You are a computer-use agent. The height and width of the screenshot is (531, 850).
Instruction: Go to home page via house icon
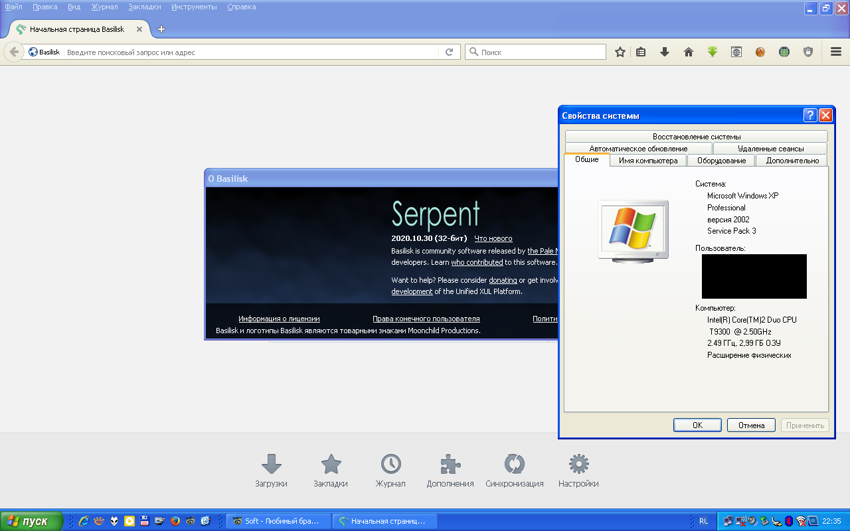point(689,52)
